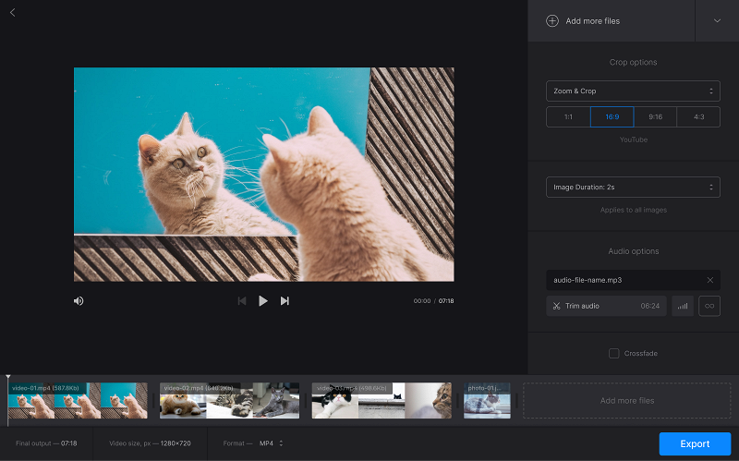Skip to the next clip
The width and height of the screenshot is (739, 461).
tap(285, 301)
